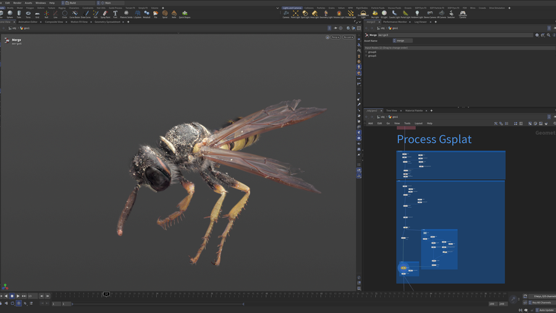
Task: Select the Helix shelf tool
Action: tap(174, 14)
